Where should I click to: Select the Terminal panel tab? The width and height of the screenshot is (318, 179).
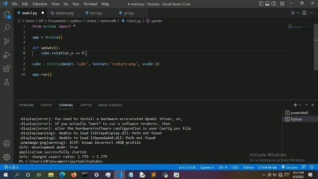click(x=66, y=105)
